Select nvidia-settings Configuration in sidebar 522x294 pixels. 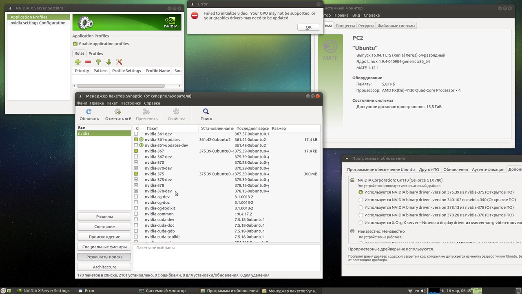pyautogui.click(x=38, y=23)
